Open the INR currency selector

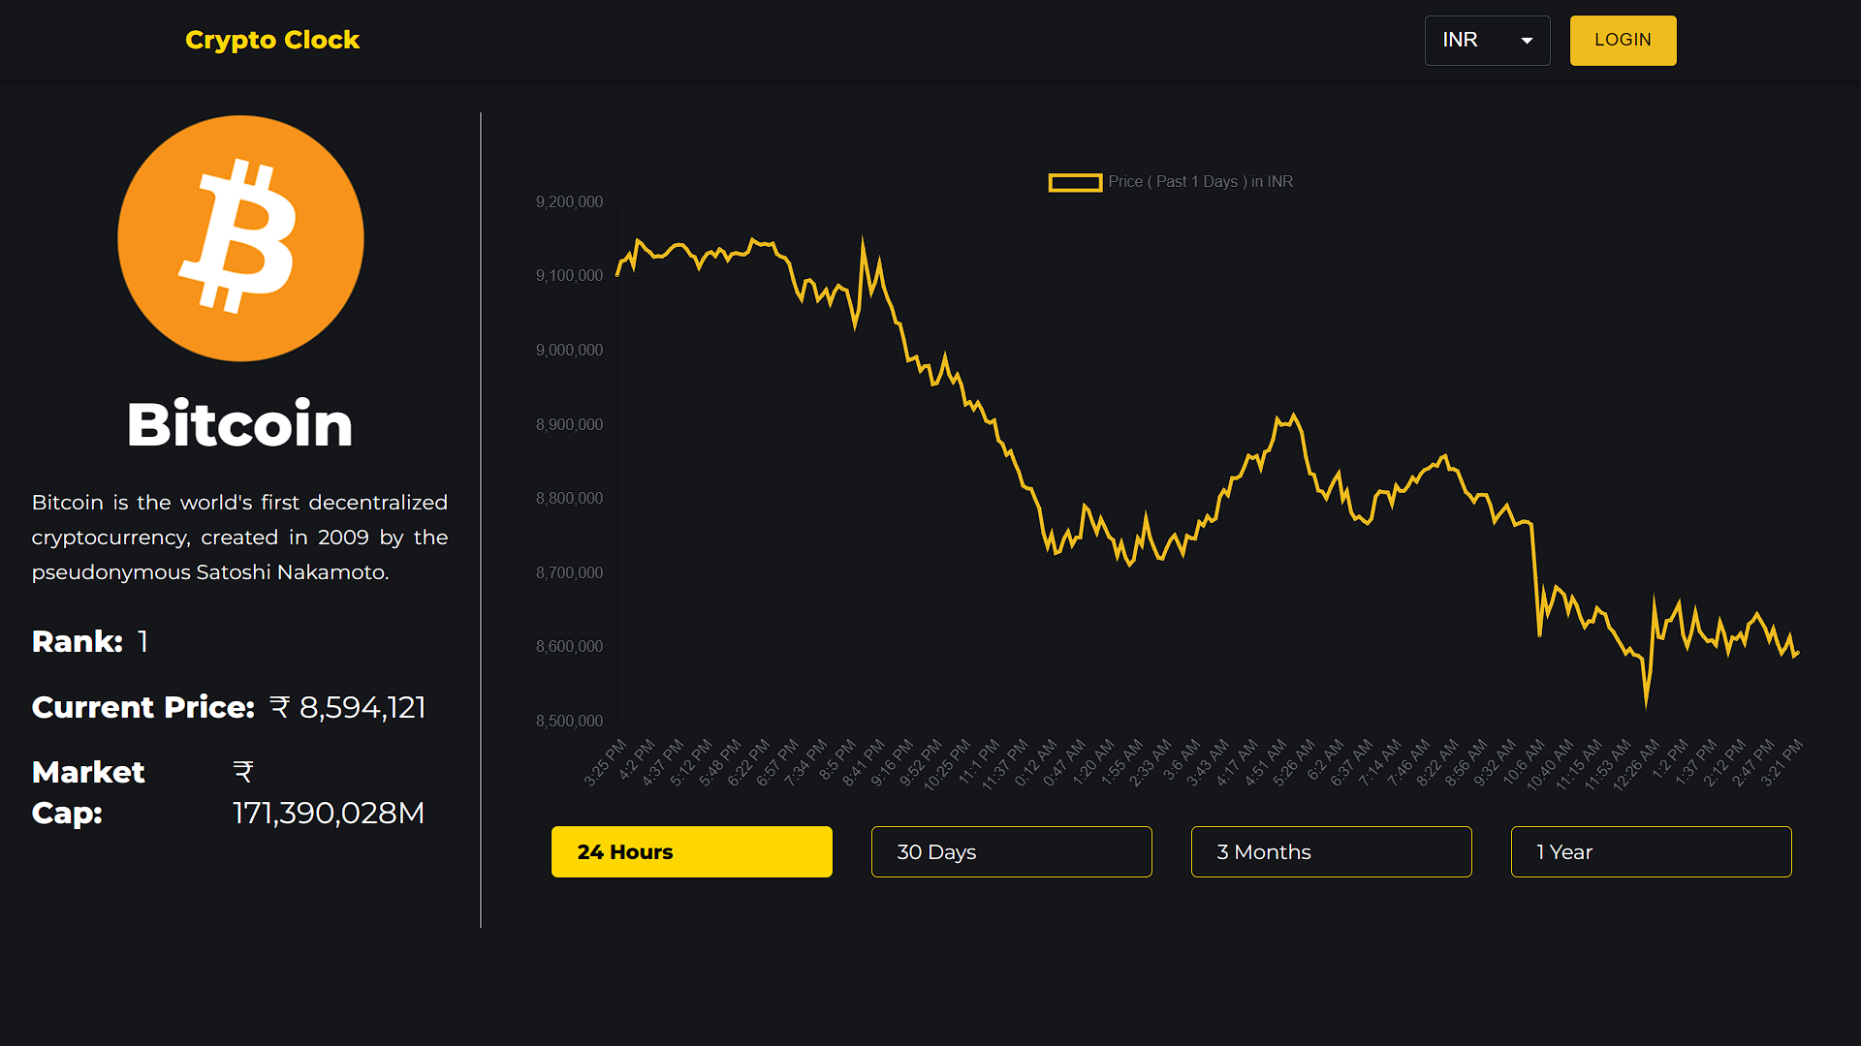[1487, 41]
